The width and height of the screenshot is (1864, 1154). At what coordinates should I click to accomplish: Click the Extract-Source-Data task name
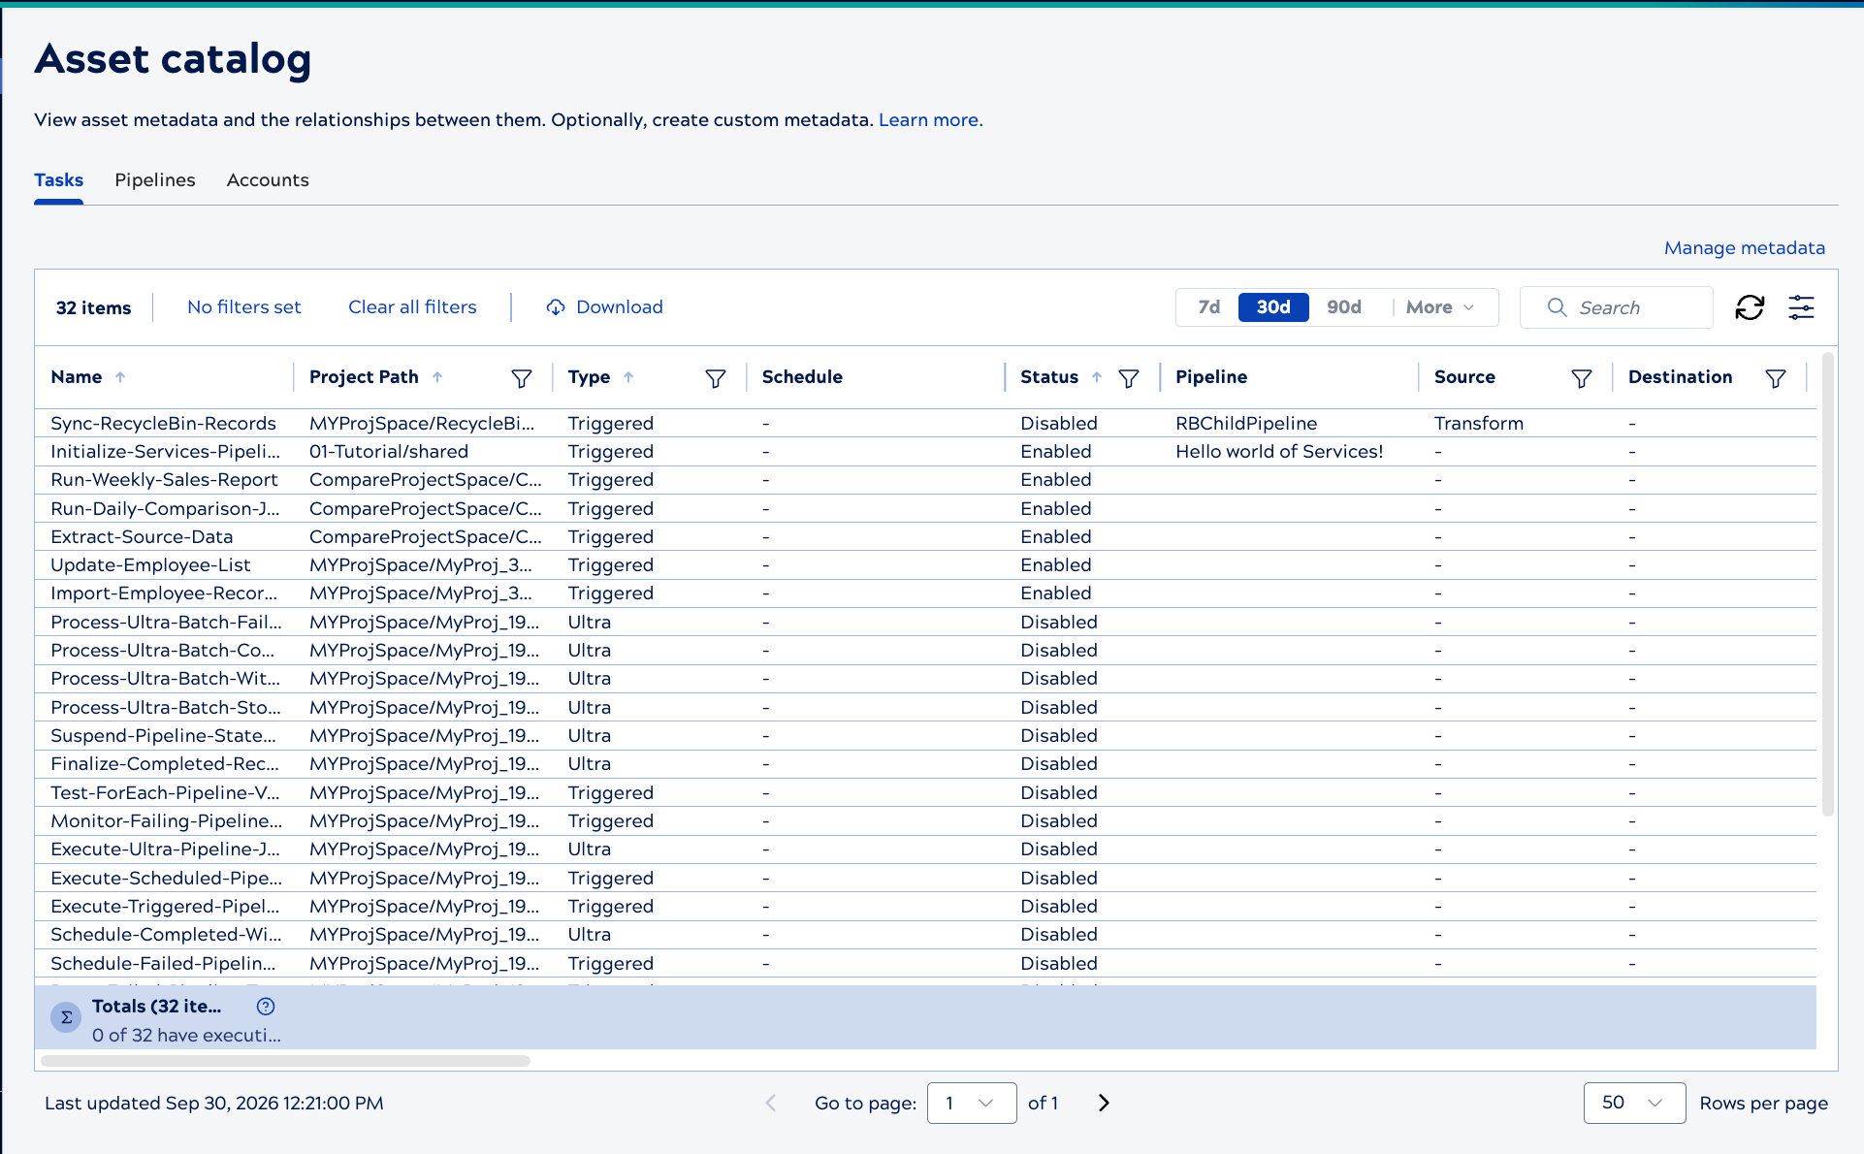[x=142, y=537]
